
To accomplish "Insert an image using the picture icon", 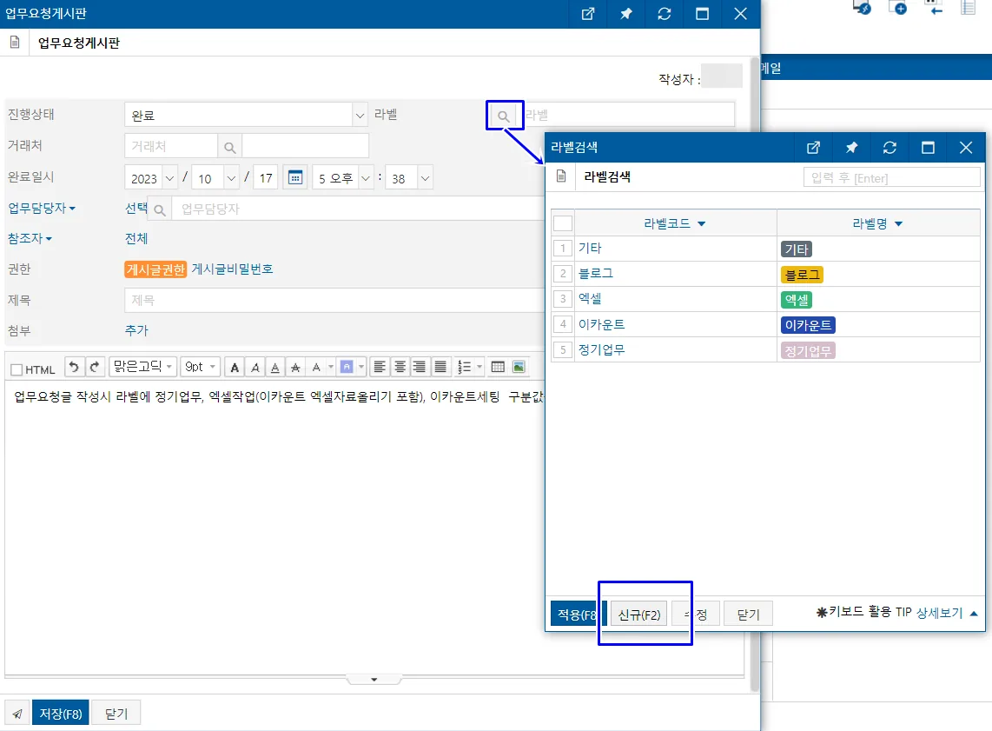I will [519, 367].
